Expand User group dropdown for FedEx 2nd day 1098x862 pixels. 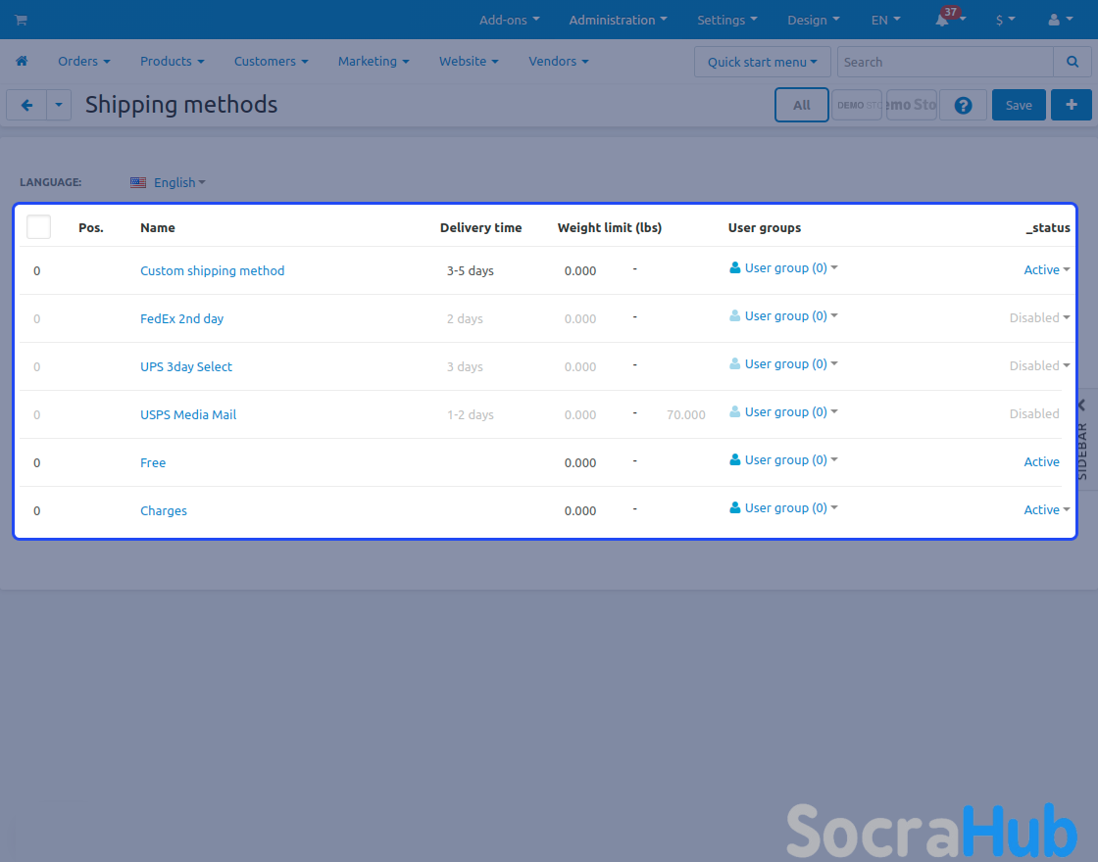click(784, 316)
